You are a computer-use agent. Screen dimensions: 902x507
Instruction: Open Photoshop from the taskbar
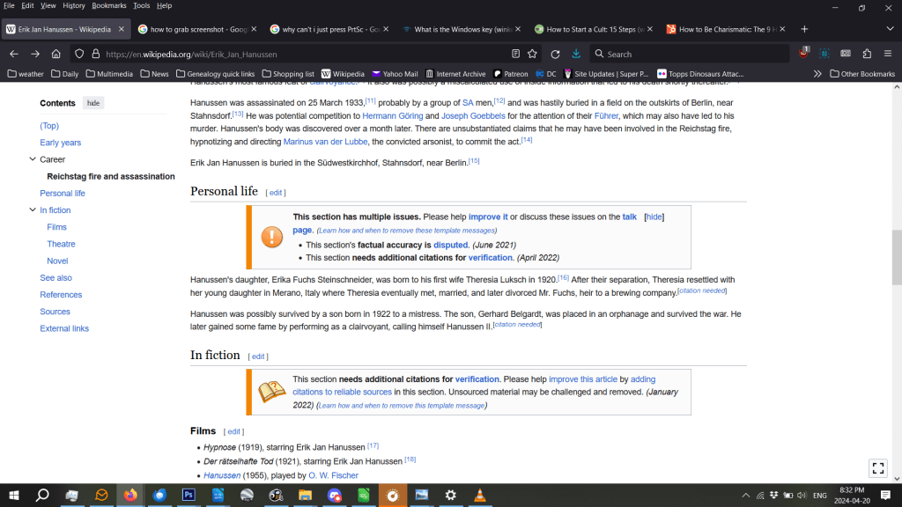click(188, 496)
